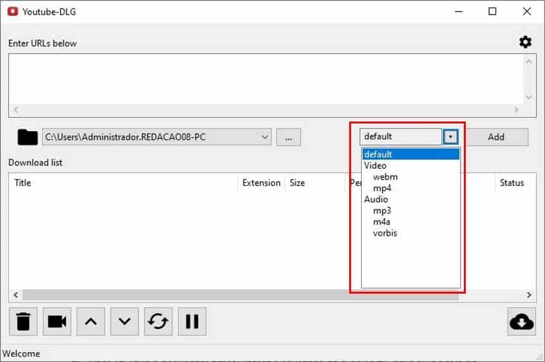Select default in format list
The image size is (545, 362).
[x=411, y=154]
